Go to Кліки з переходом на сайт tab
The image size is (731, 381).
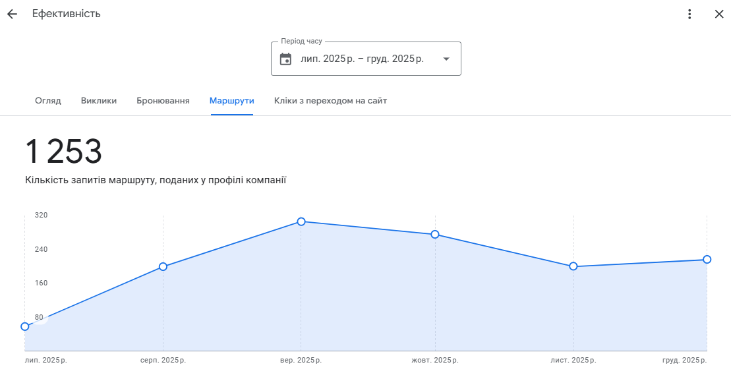click(330, 101)
